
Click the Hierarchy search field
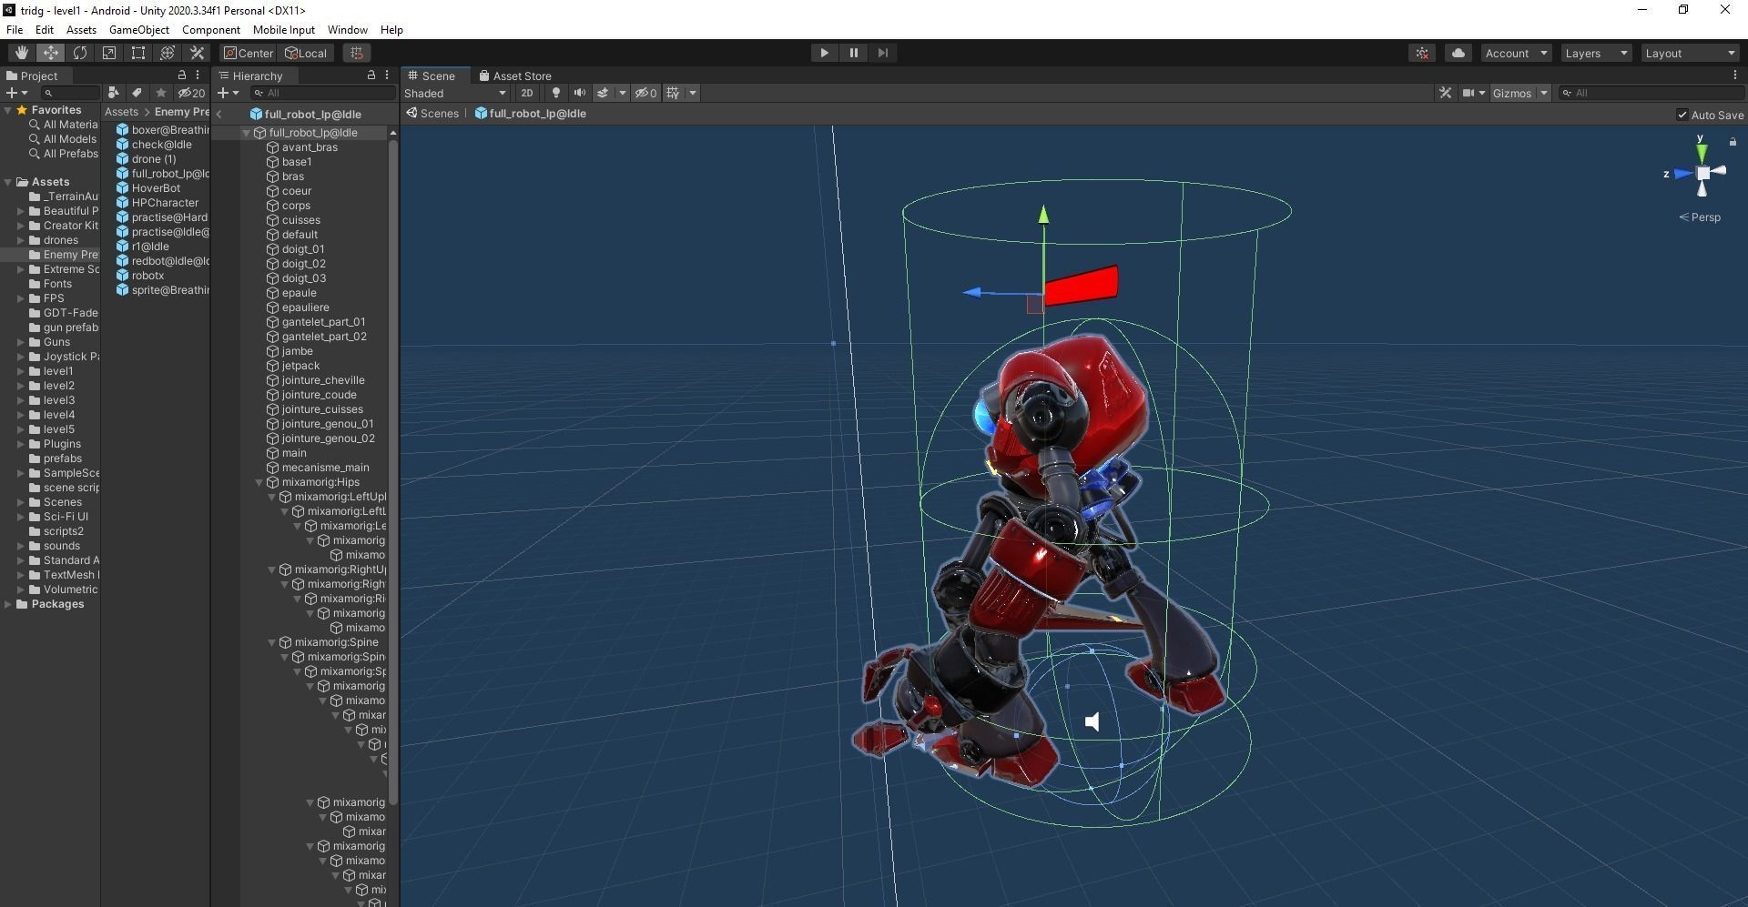(x=320, y=93)
